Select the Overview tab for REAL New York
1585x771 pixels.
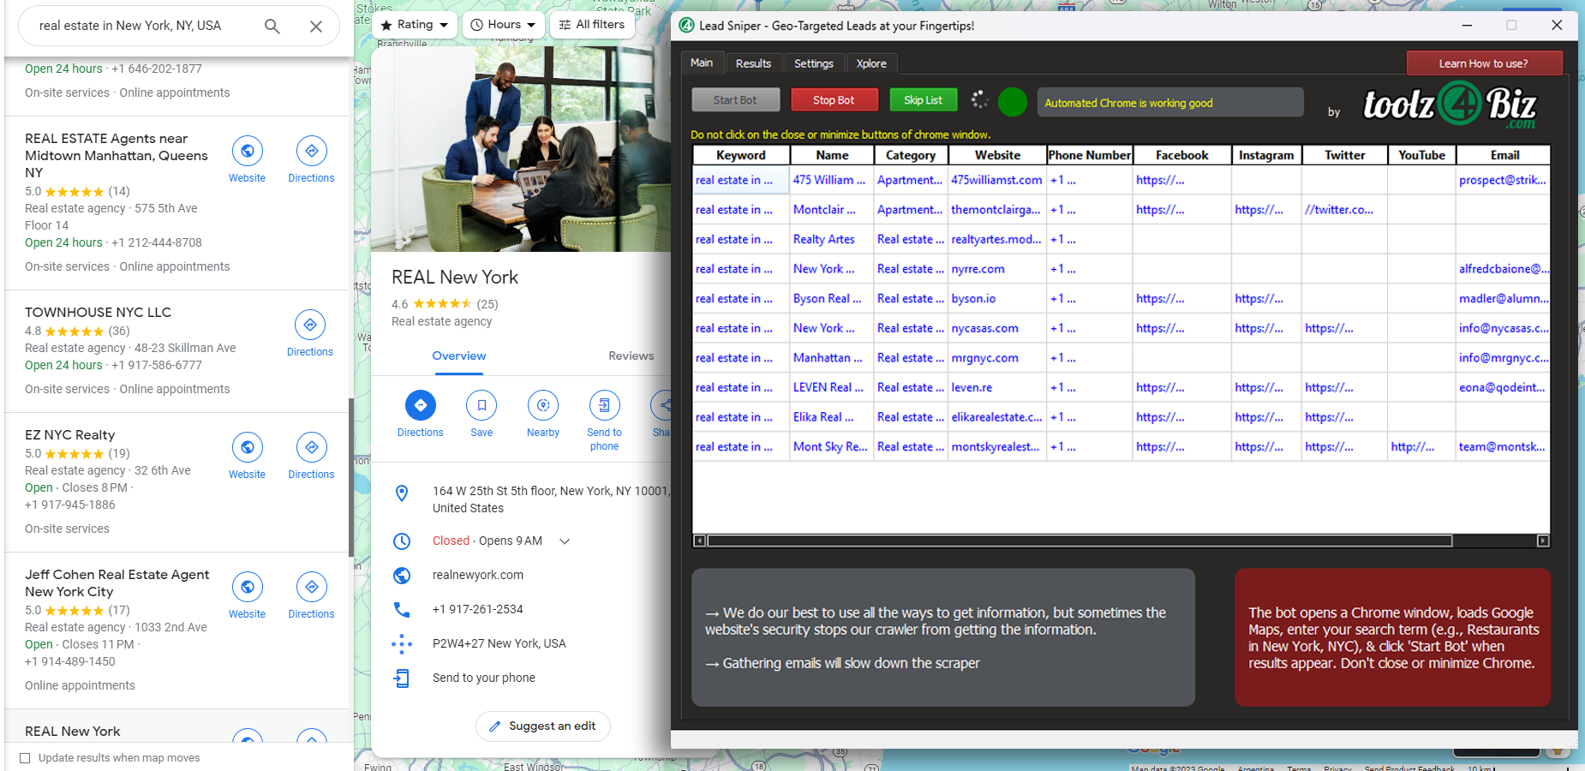click(459, 356)
